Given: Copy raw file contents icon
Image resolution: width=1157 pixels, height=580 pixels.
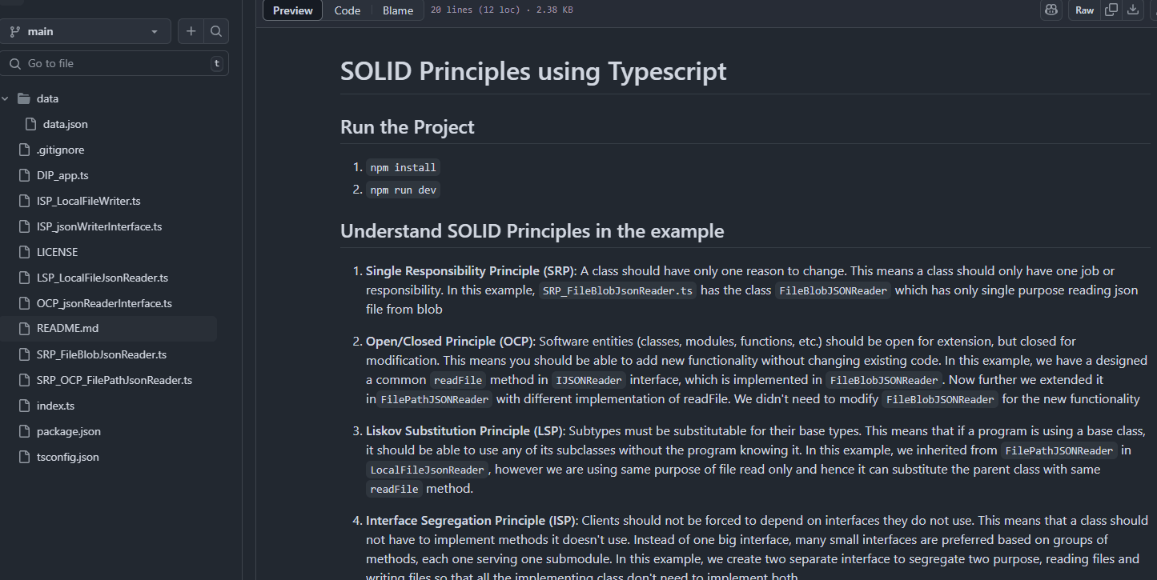Looking at the screenshot, I should tap(1111, 10).
